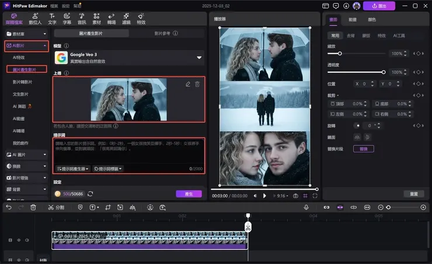This screenshot has width=432, height=264.
Task: Enter fullscreen preview in player
Action: tap(315, 196)
